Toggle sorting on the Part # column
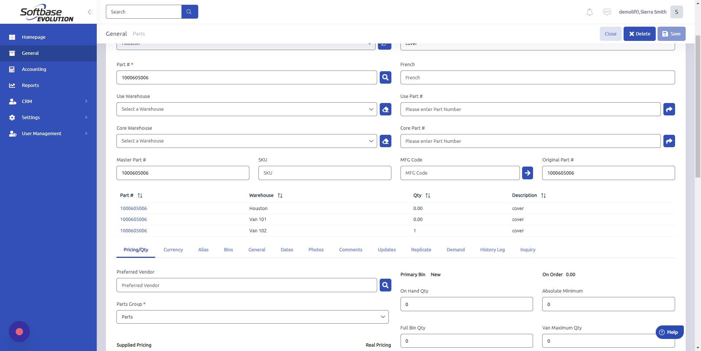Screen dimensions: 701x351 (x=140, y=195)
